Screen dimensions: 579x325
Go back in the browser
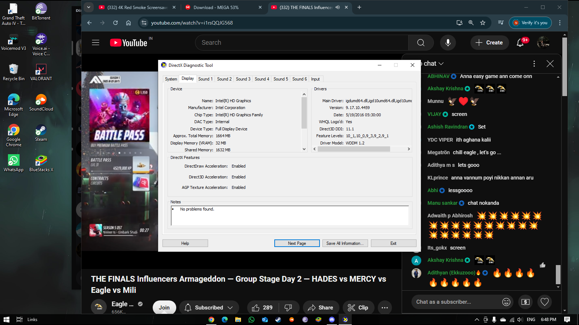click(89, 23)
